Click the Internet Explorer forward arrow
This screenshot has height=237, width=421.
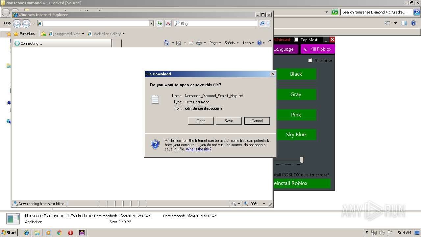coord(26,23)
